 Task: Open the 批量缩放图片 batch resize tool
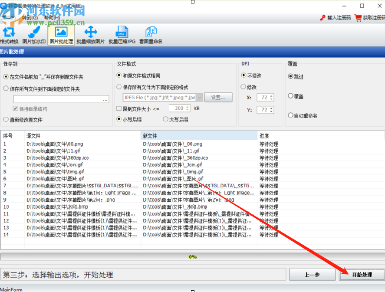[90, 35]
